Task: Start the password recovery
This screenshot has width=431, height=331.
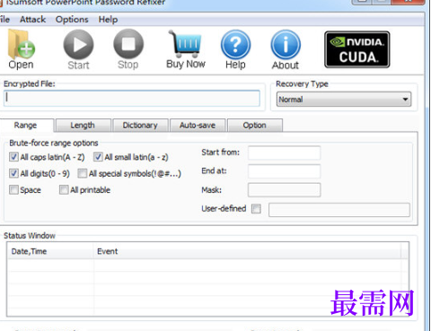Action: [78, 49]
